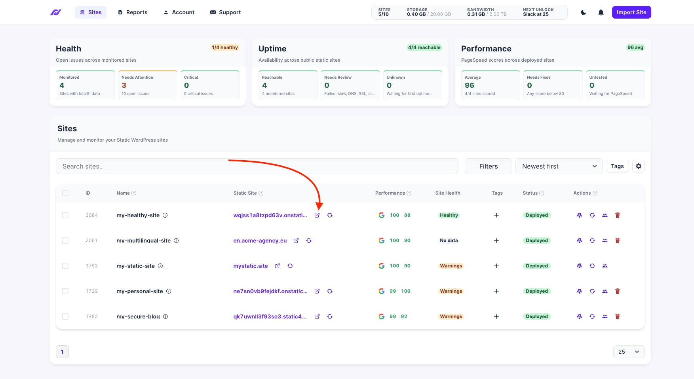This screenshot has width=694, height=379.
Task: Check the my-healthy-site row checkbox
Action: 65,215
